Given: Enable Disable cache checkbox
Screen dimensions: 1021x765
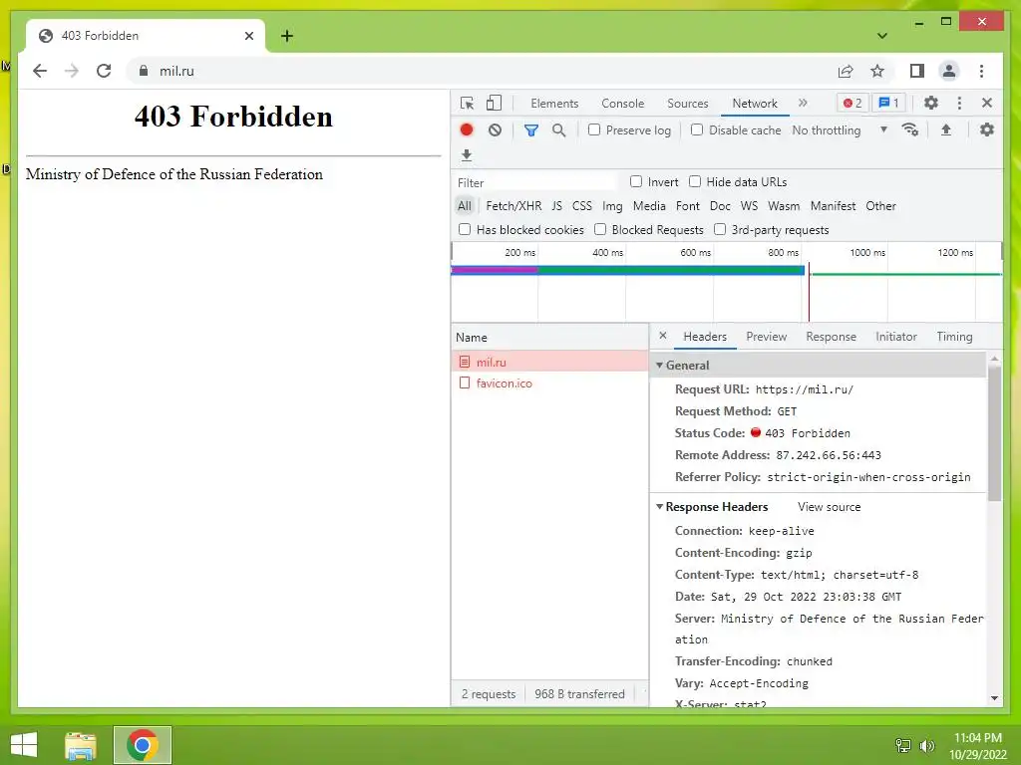Looking at the screenshot, I should 697,130.
